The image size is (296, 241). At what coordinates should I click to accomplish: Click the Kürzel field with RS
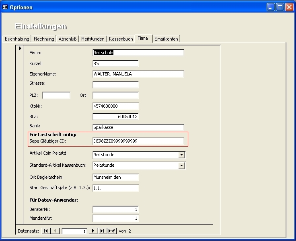click(115, 63)
